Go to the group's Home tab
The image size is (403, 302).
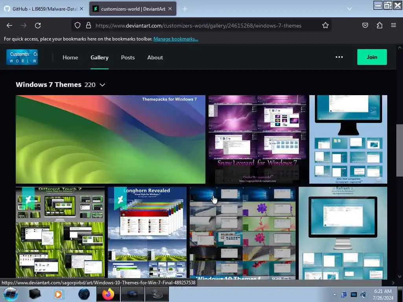(70, 57)
